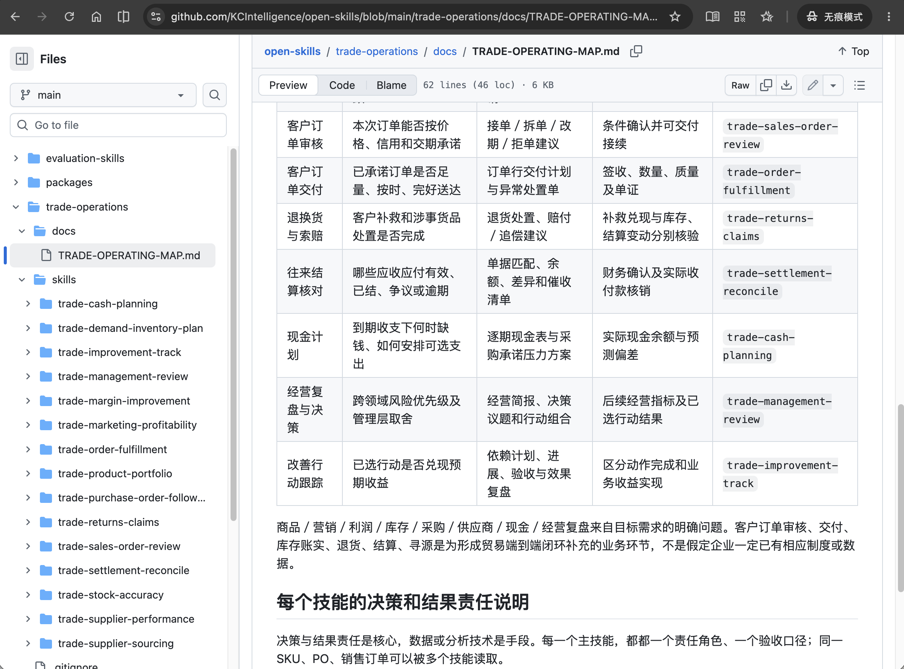904x669 pixels.
Task: Open the Raw file view
Action: pos(741,85)
